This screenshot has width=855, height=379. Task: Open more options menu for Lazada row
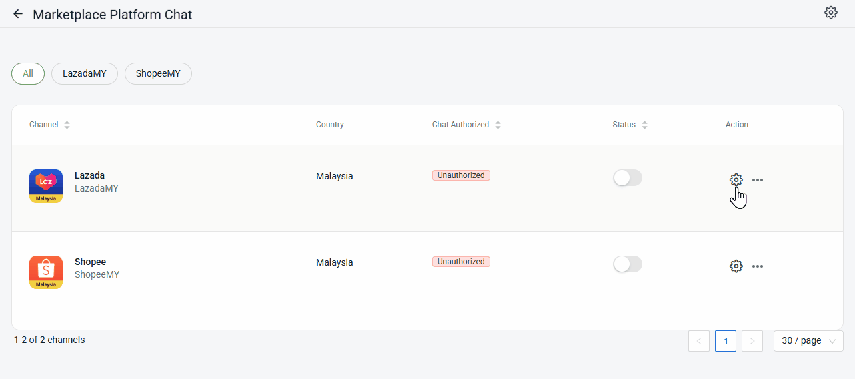pos(758,180)
